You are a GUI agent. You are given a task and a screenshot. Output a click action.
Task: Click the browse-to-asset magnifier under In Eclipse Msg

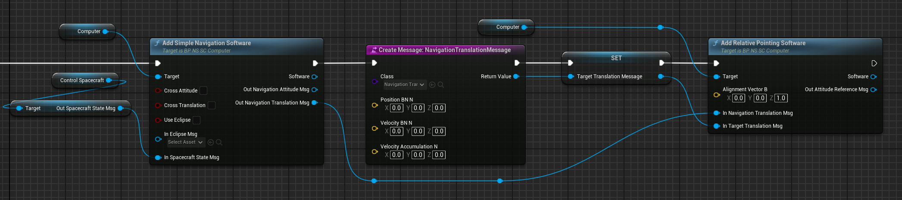pyautogui.click(x=219, y=142)
